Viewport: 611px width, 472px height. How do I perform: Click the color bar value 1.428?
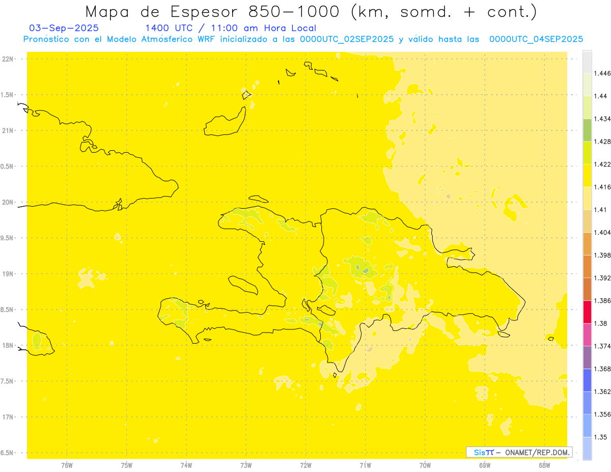point(602,142)
